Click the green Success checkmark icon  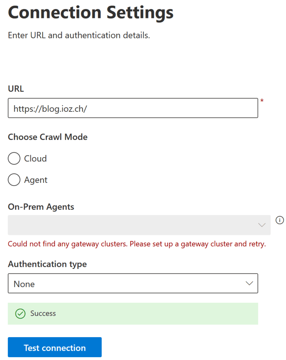[x=20, y=314]
